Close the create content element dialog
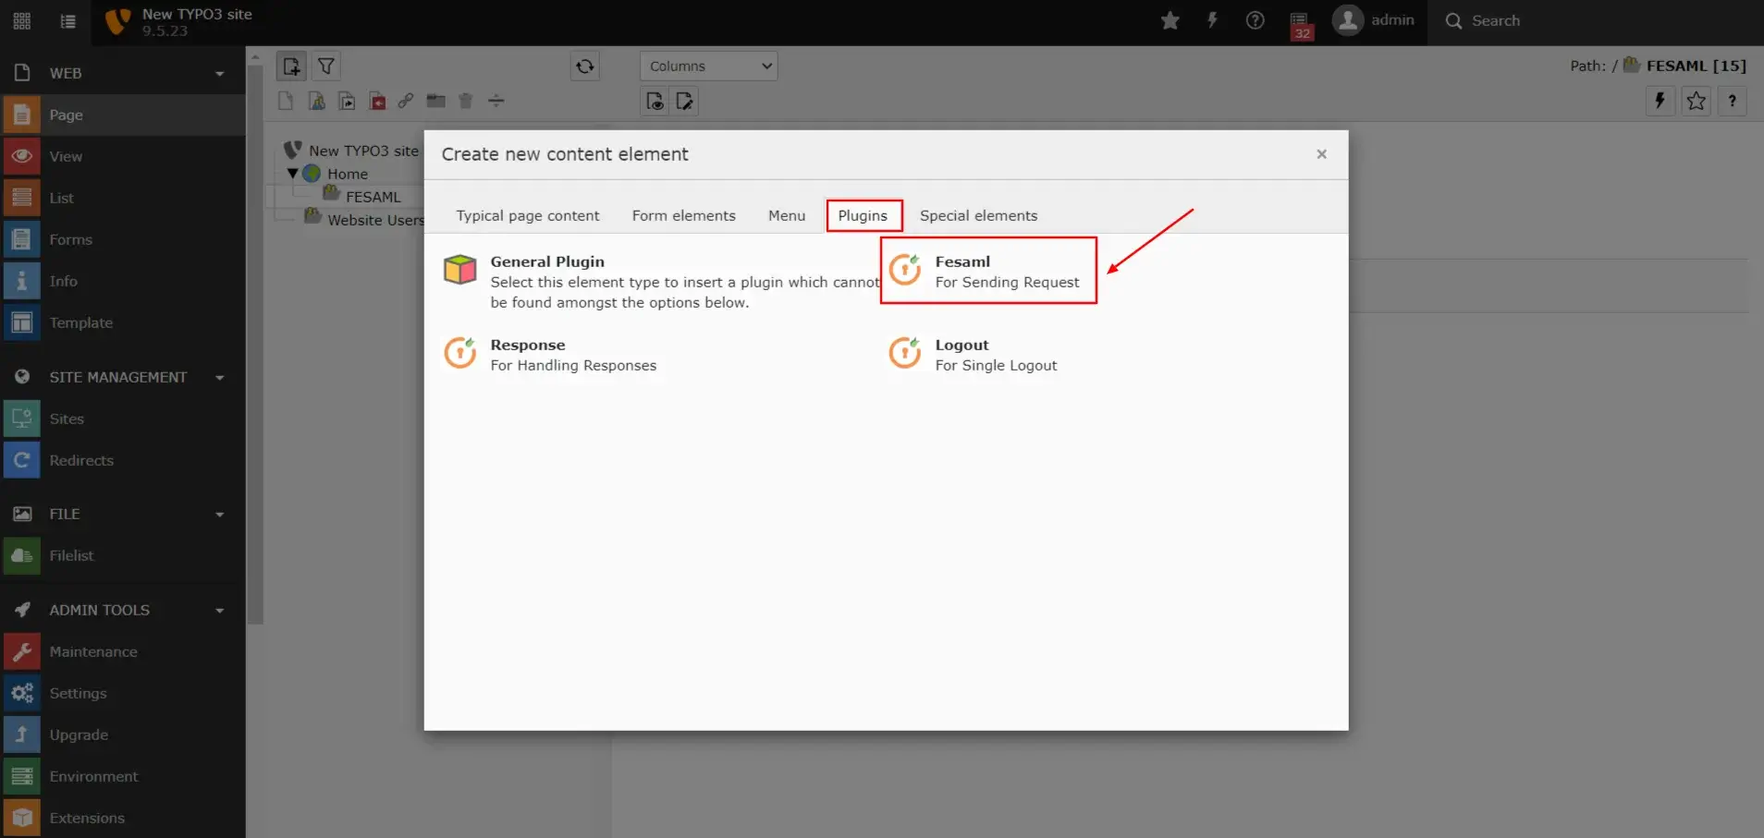The width and height of the screenshot is (1764, 838). pos(1321,154)
